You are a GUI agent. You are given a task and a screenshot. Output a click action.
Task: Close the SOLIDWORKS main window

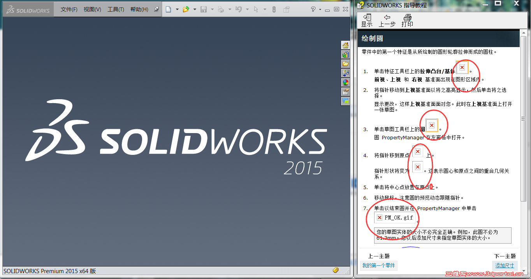pyautogui.click(x=345, y=9)
